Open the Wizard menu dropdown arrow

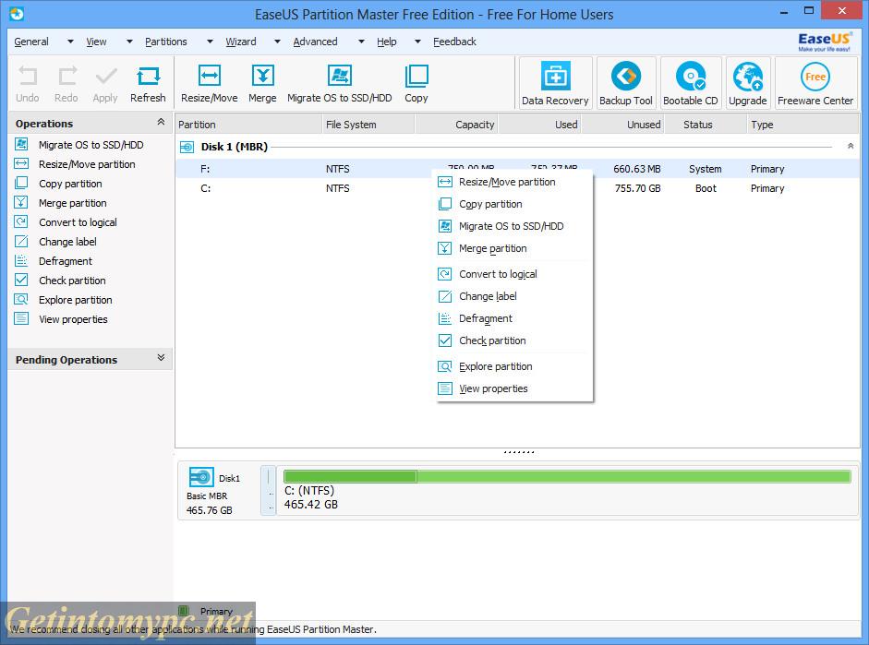point(278,42)
